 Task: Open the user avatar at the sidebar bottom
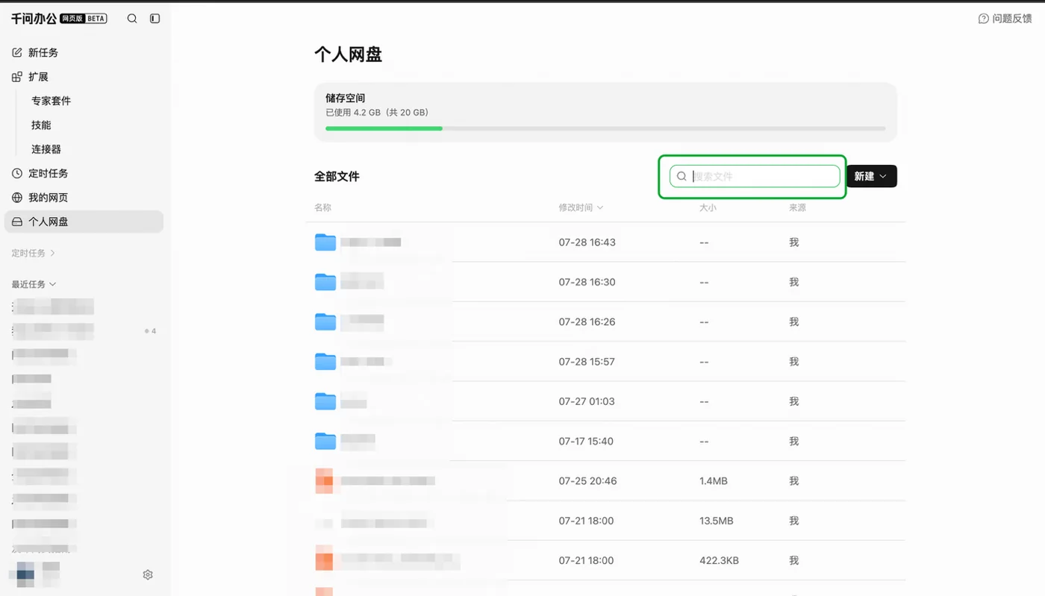point(25,574)
